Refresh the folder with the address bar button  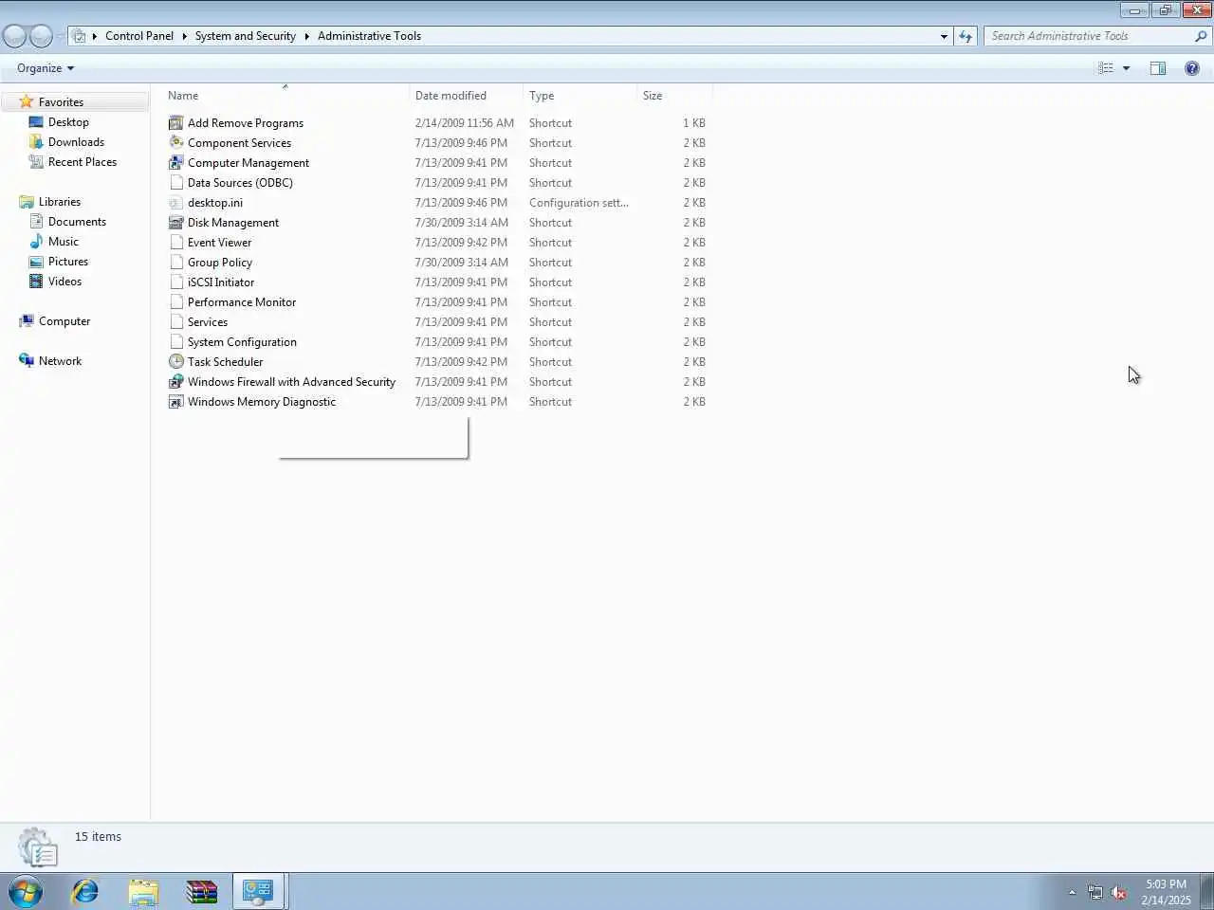coord(966,36)
